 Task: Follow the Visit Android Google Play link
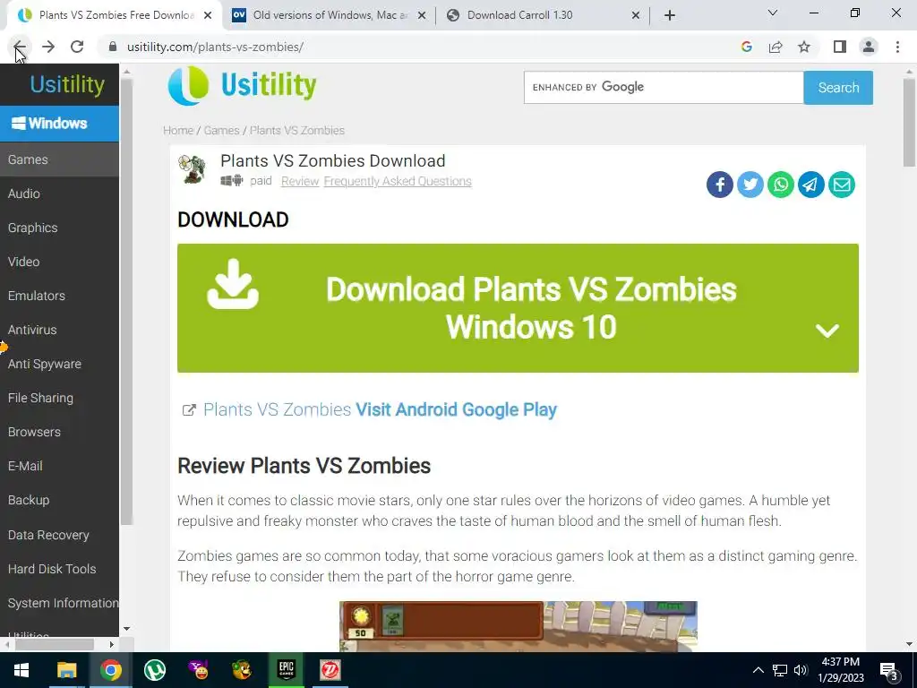click(456, 409)
